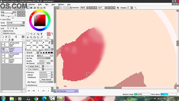Viewport: 179px width, 101px height.
Task: Choose the Marker tool
Action: point(29,47)
